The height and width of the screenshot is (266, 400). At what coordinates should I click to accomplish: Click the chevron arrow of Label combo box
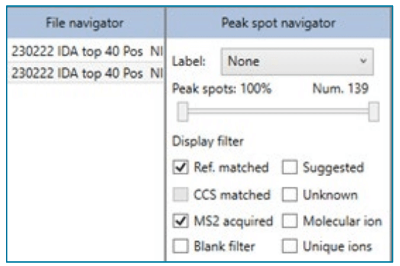(363, 61)
